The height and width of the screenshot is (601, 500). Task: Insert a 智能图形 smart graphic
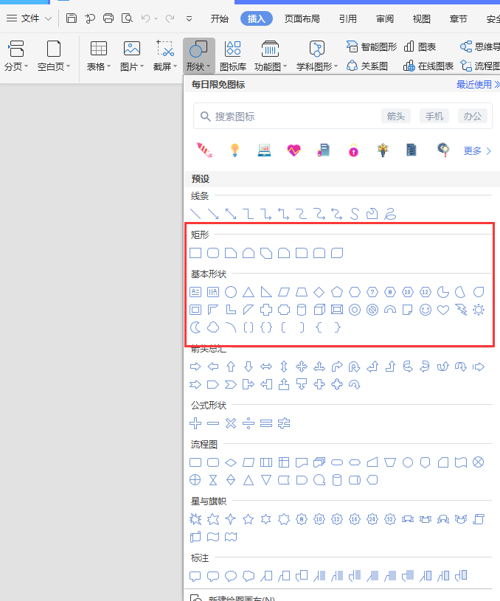[371, 46]
